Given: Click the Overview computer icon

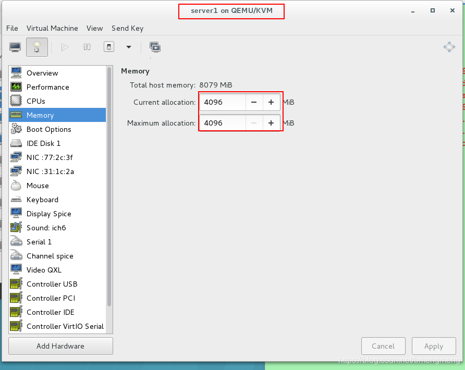Looking at the screenshot, I should 16,72.
